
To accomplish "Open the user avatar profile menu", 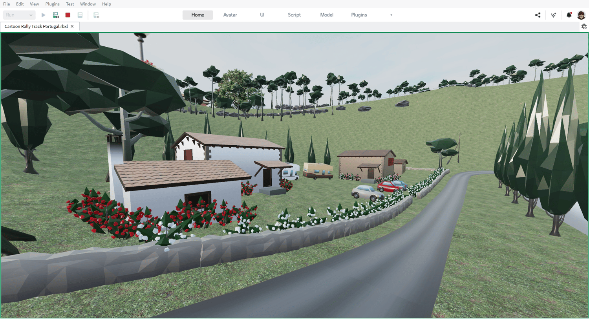I will click(x=581, y=15).
